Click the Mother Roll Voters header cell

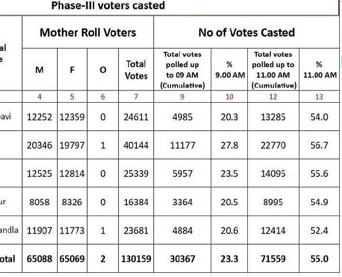click(88, 32)
